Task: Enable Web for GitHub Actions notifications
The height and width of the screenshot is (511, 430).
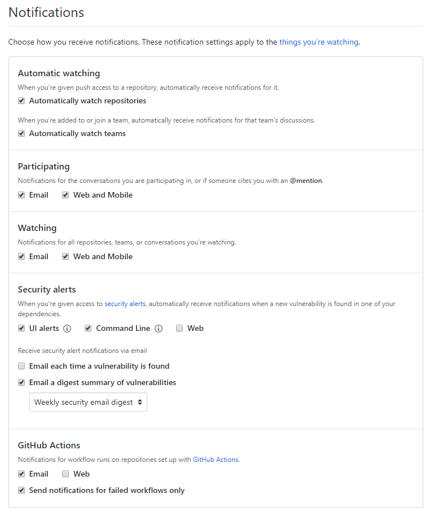Action: 65,474
